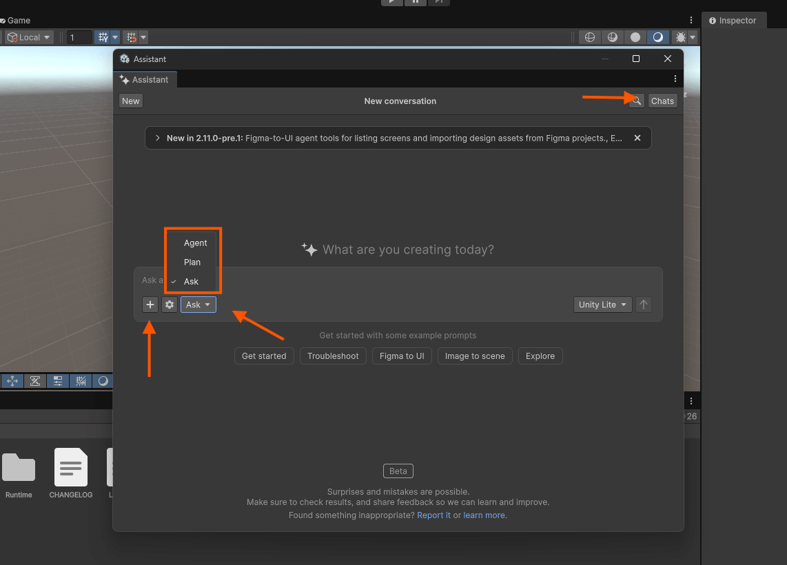Open the search icon beside Chats
This screenshot has height=565, width=787.
pyautogui.click(x=637, y=101)
